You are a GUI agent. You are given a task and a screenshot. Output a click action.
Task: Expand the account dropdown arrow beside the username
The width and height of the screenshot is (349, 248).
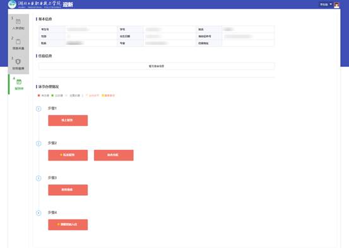pyautogui.click(x=331, y=4)
